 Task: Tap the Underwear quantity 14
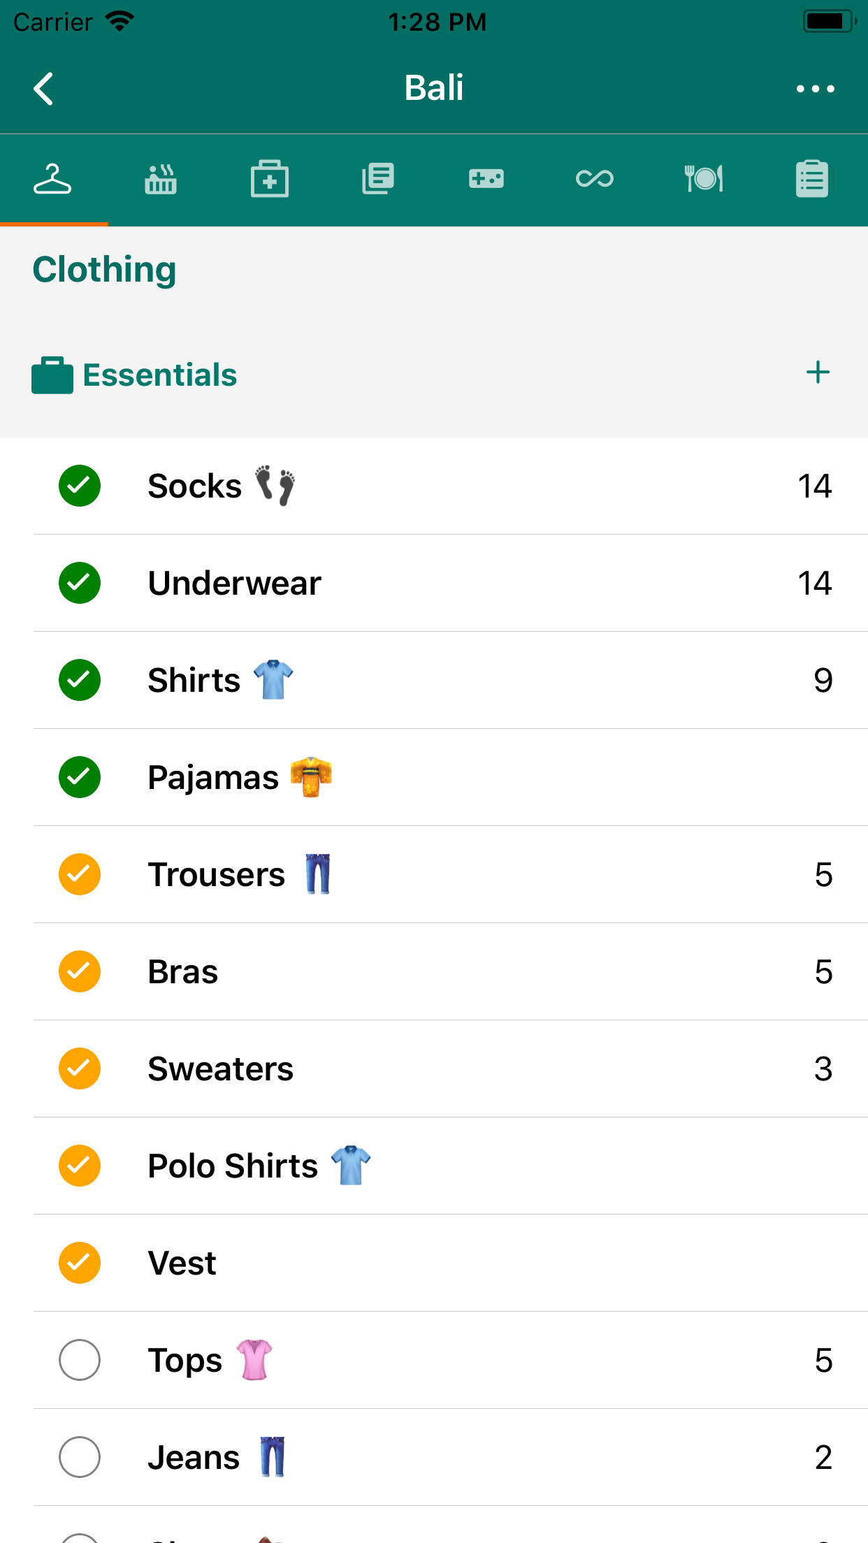(x=814, y=583)
